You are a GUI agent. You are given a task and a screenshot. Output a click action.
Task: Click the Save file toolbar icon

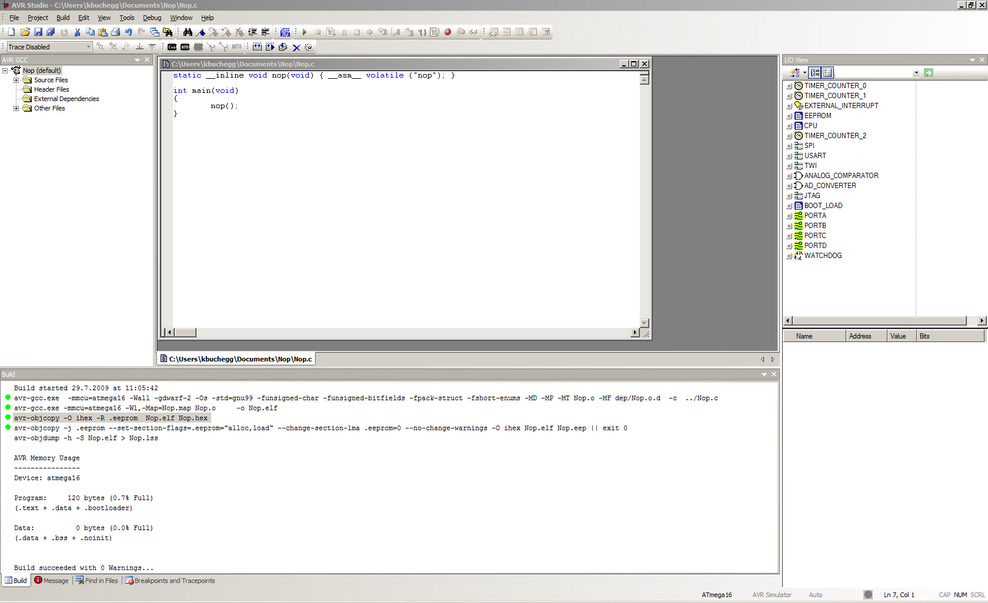coord(38,32)
